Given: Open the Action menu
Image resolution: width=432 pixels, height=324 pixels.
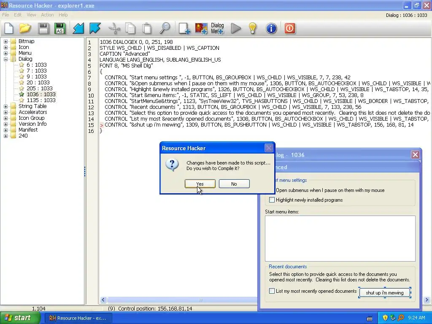Looking at the screenshot, I should [47, 15].
